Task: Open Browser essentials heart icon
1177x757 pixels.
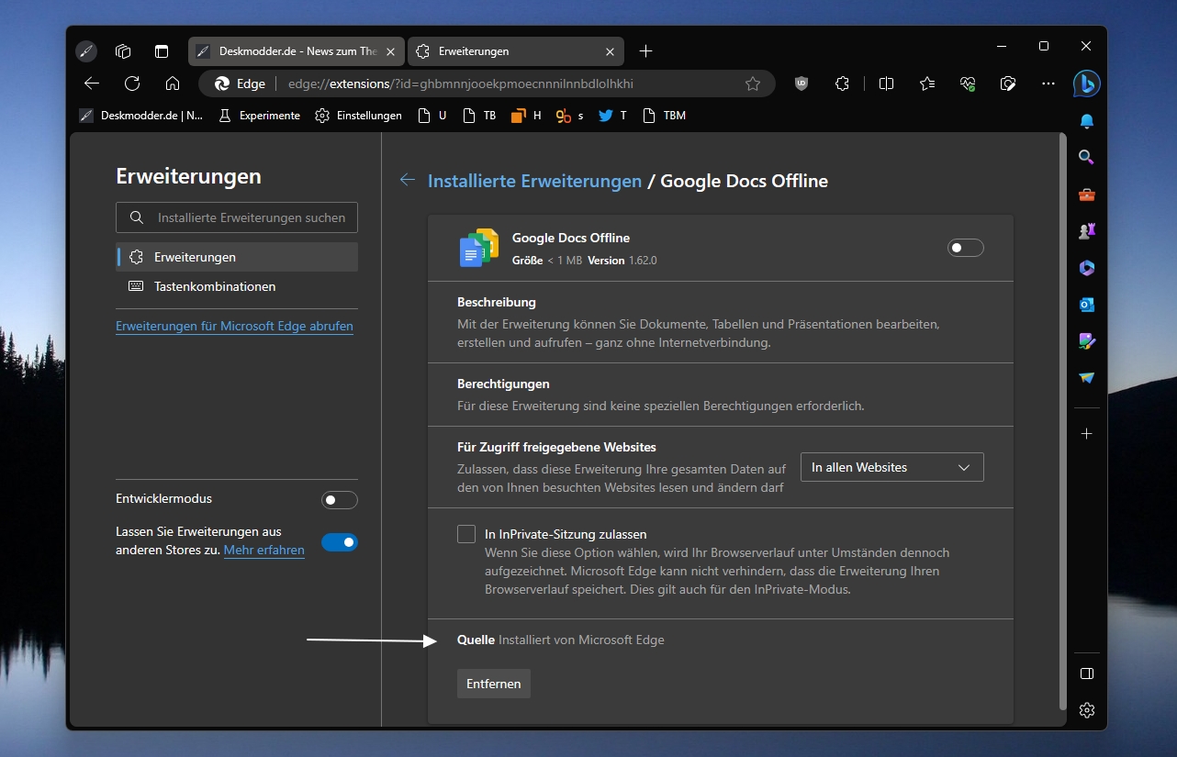Action: click(968, 83)
